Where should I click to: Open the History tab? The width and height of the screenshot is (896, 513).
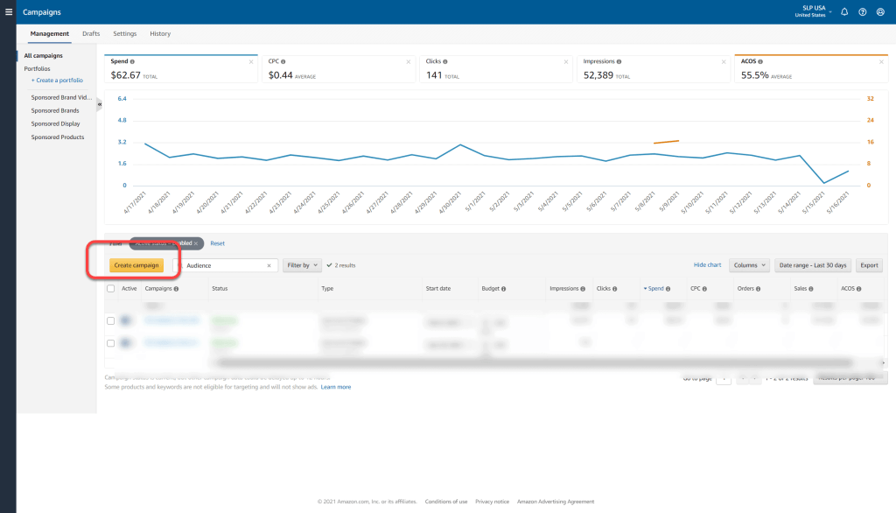pos(160,34)
